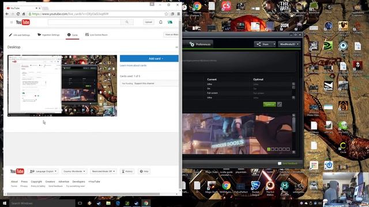Click the footer YouTube logo
Screen dimensions: 369x207
(17, 171)
